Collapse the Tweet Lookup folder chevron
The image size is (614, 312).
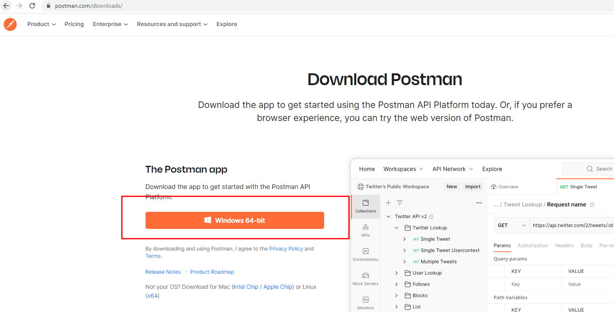pos(396,228)
